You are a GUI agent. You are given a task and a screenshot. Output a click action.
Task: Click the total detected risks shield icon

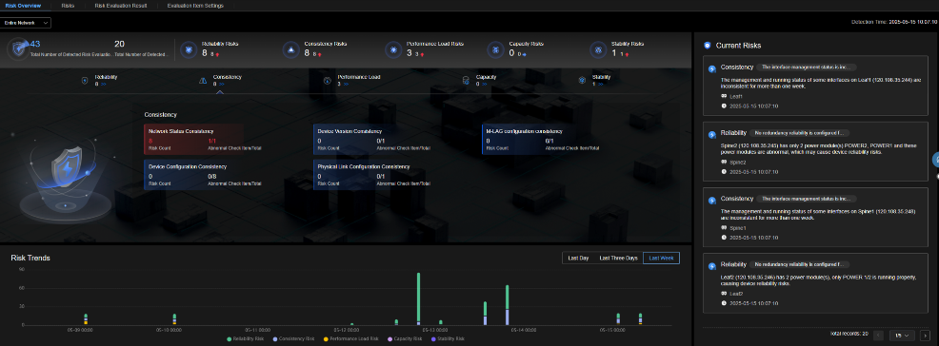click(19, 48)
